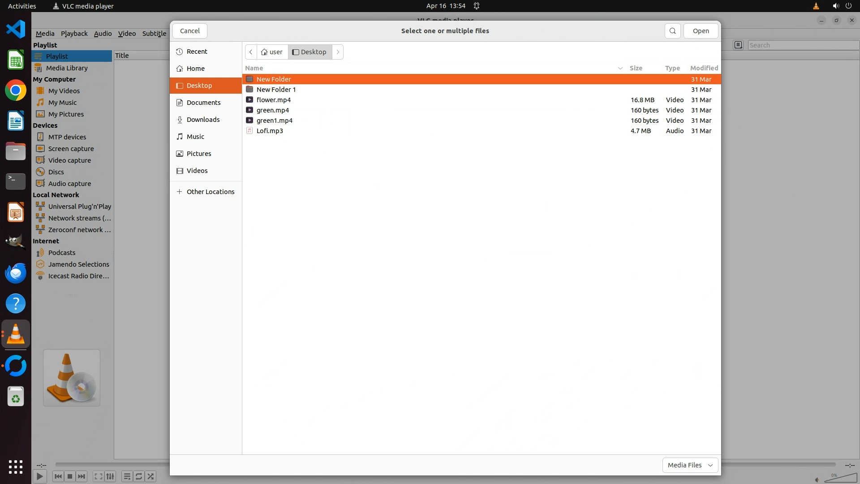Open the Audio menu
This screenshot has width=860, height=484.
click(x=103, y=34)
